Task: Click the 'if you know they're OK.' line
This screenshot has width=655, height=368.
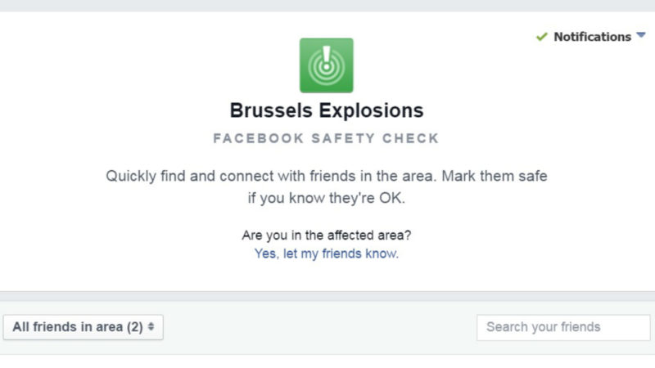Action: [326, 198]
